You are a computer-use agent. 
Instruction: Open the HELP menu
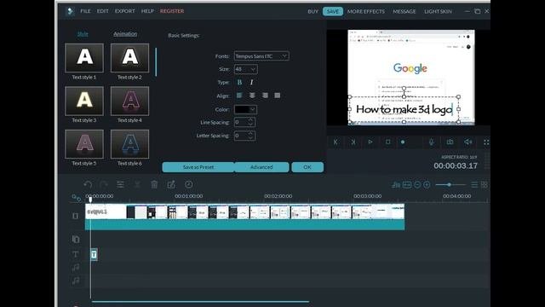(x=147, y=11)
